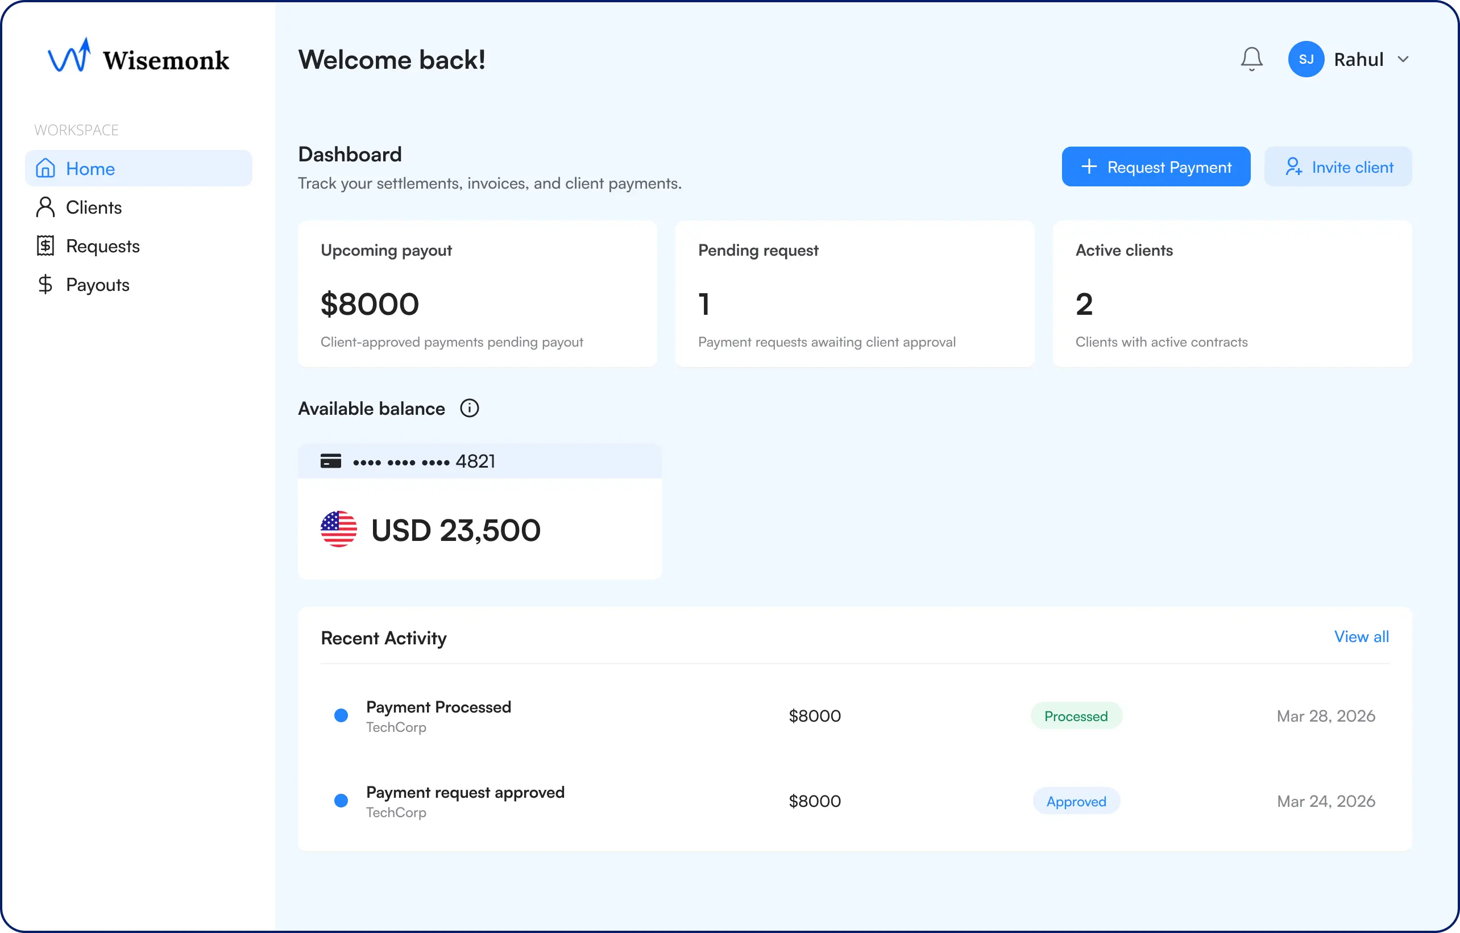Click the Requests receipt icon in sidebar
The width and height of the screenshot is (1460, 933).
pyautogui.click(x=45, y=246)
